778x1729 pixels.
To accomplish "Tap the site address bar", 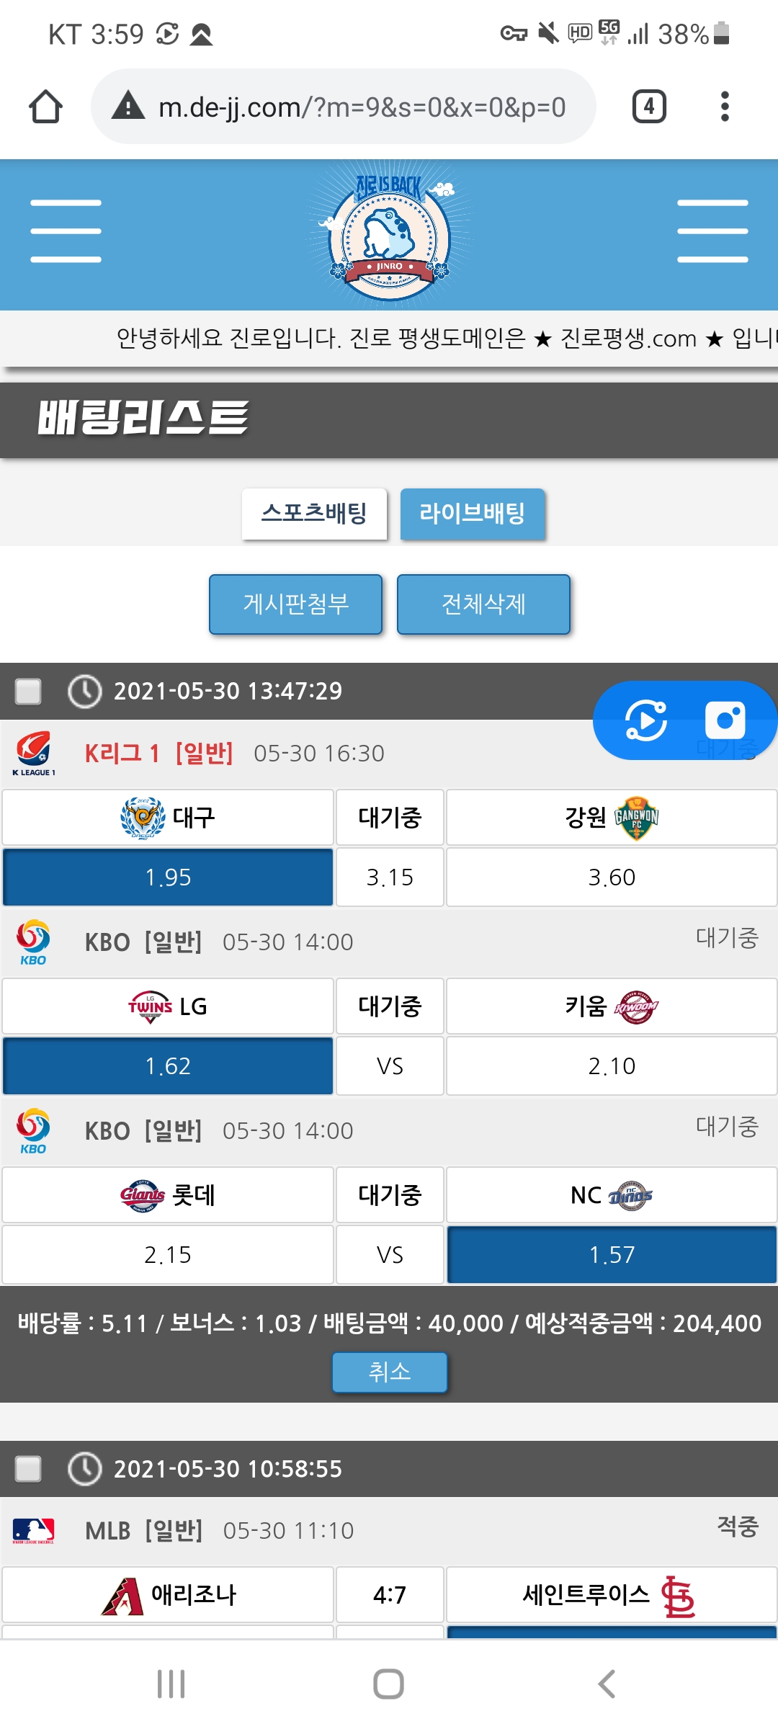I will tap(360, 107).
